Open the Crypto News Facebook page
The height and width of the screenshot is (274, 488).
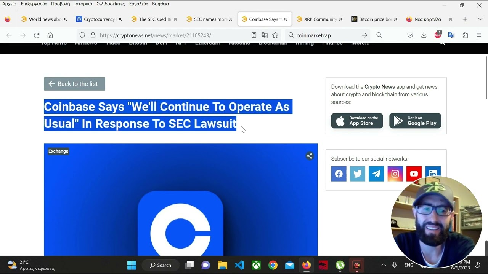pos(339,174)
